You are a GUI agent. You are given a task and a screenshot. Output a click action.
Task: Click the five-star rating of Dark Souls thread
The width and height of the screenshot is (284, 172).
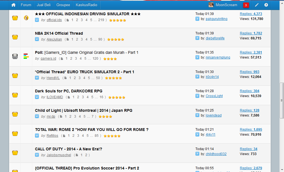click(117, 97)
